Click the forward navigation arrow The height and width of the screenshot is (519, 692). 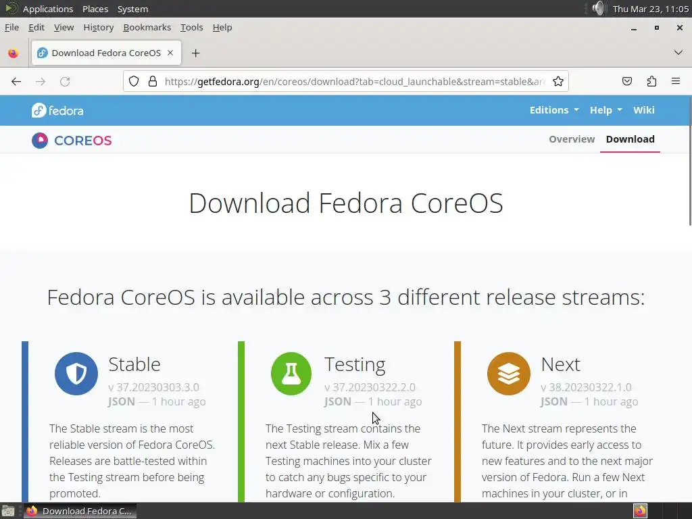[x=41, y=82]
